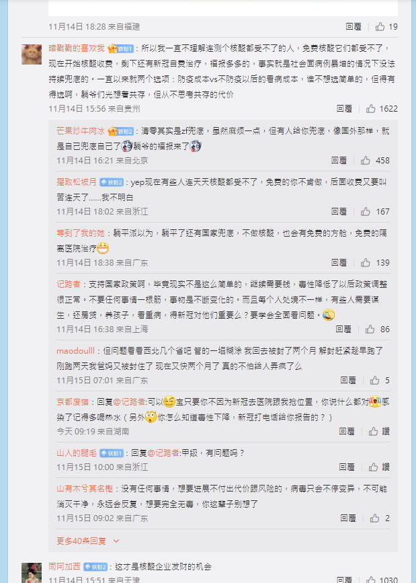
Task: Like 等到了我的她's reply with 139 likes
Action: (375, 263)
